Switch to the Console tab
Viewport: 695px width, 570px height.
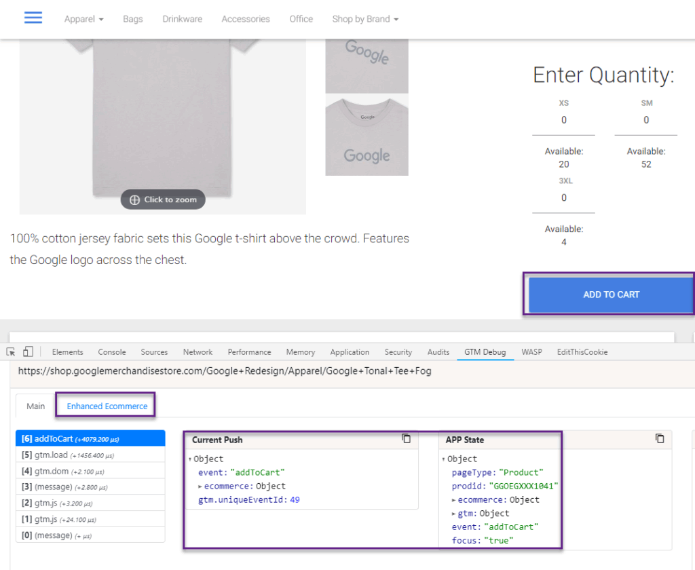click(112, 352)
